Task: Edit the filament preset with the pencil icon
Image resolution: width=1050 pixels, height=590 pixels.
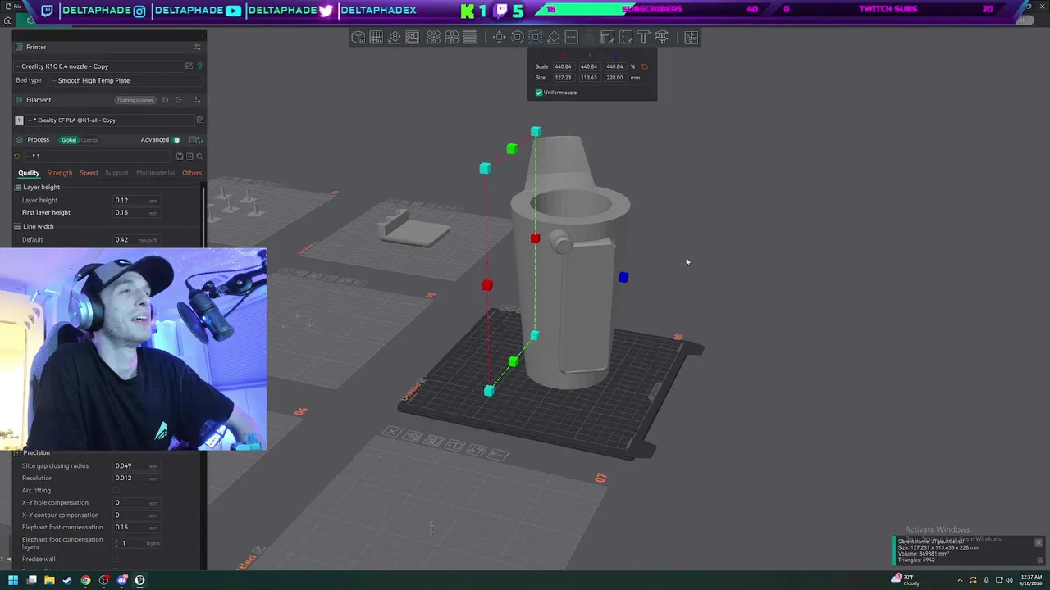Action: click(200, 120)
